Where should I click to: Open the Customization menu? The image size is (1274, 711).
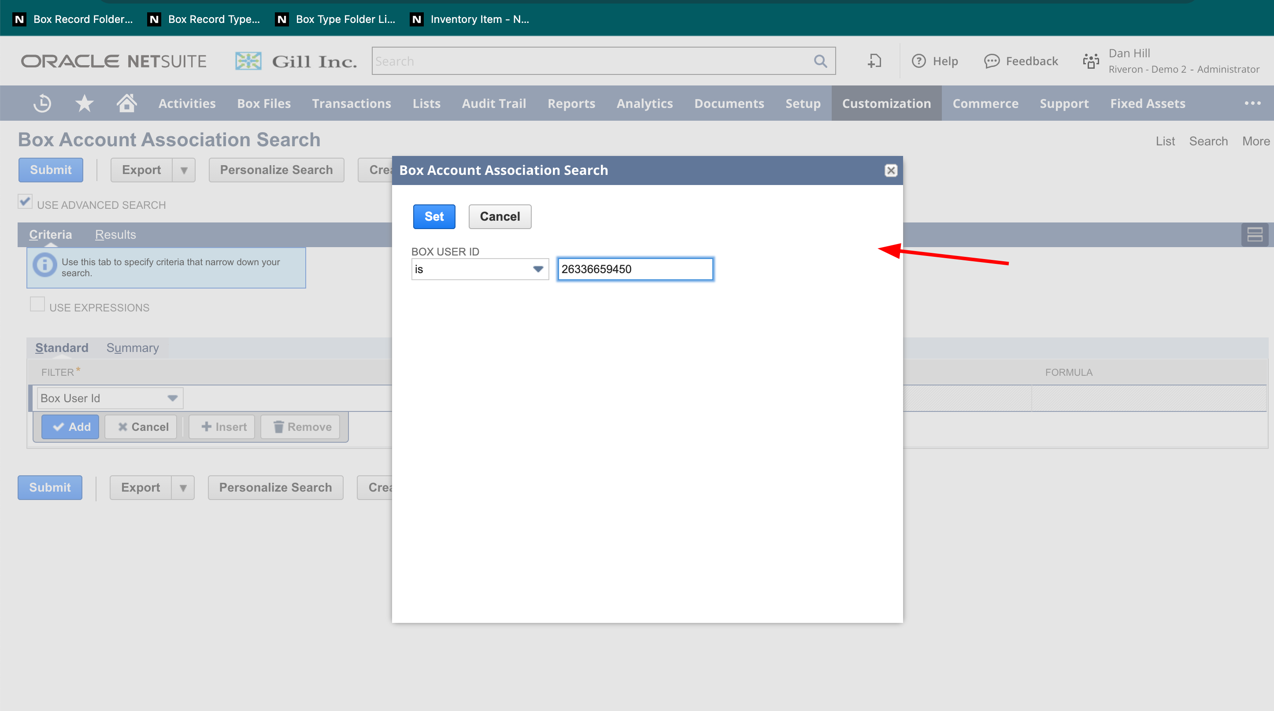[886, 104]
